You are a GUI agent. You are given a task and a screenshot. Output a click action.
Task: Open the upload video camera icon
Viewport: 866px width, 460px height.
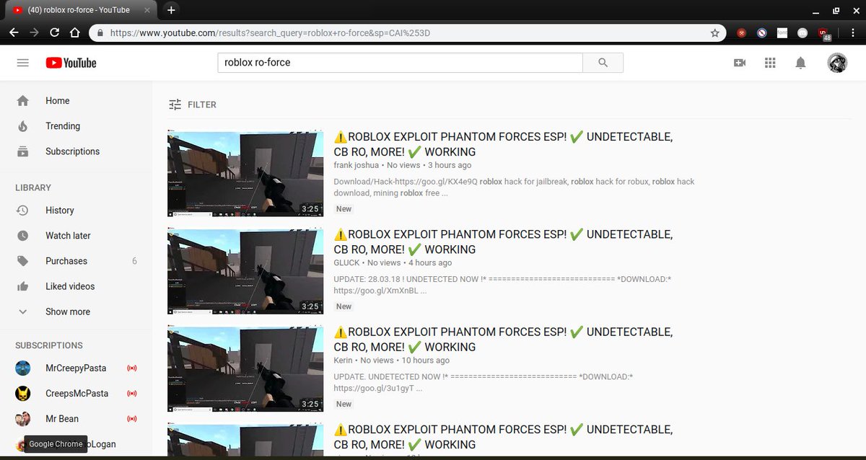[740, 63]
